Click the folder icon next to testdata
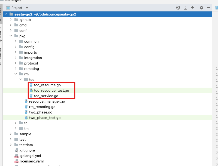 click(16, 145)
